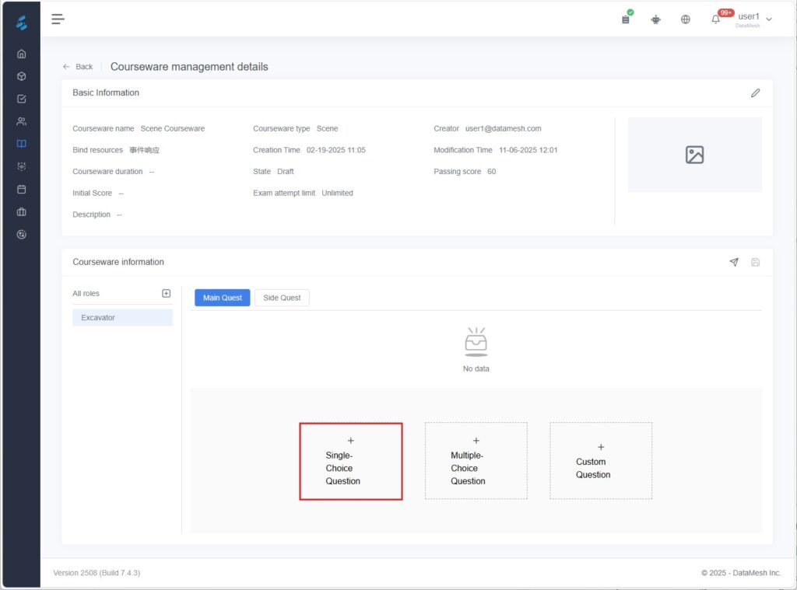The image size is (797, 590).
Task: Click the globe language icon
Action: (x=685, y=19)
